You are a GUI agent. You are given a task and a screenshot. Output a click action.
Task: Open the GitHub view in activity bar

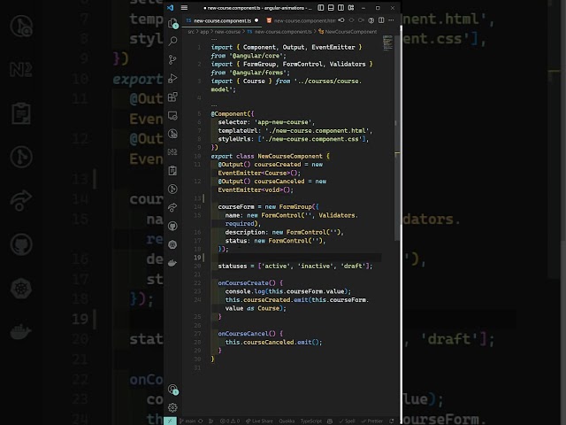173,227
